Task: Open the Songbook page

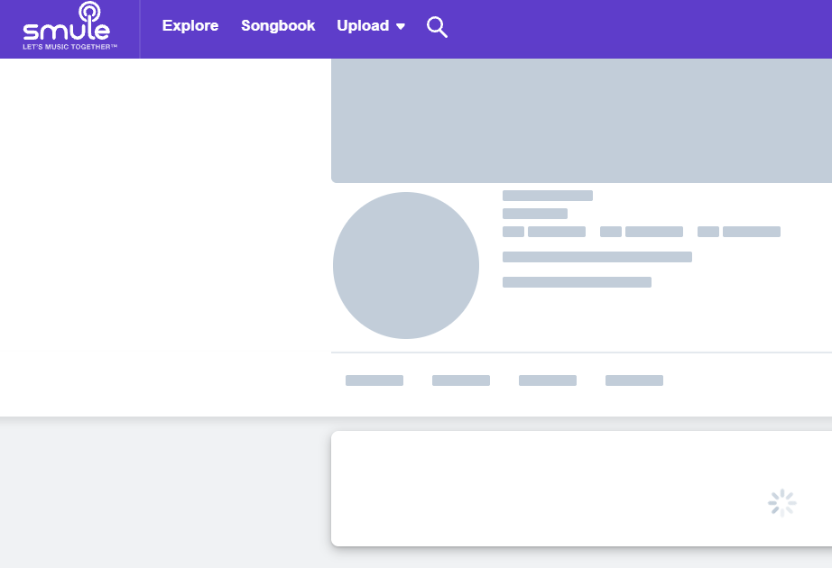Action: click(x=278, y=26)
